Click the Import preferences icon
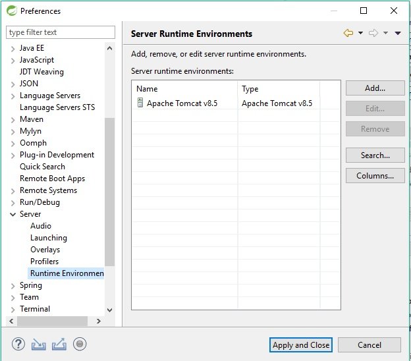The image size is (411, 361). tap(38, 345)
